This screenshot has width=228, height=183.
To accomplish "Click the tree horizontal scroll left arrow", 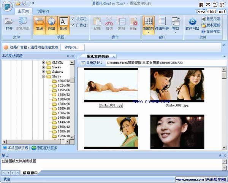I will coord(4,142).
